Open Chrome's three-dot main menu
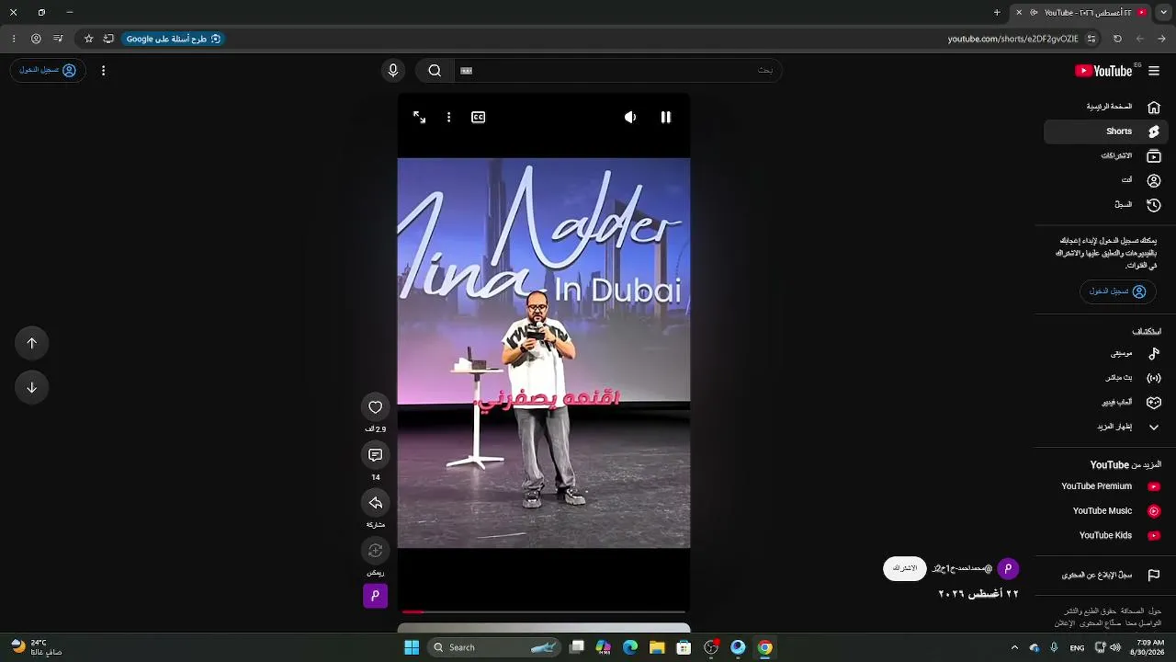 pyautogui.click(x=14, y=39)
